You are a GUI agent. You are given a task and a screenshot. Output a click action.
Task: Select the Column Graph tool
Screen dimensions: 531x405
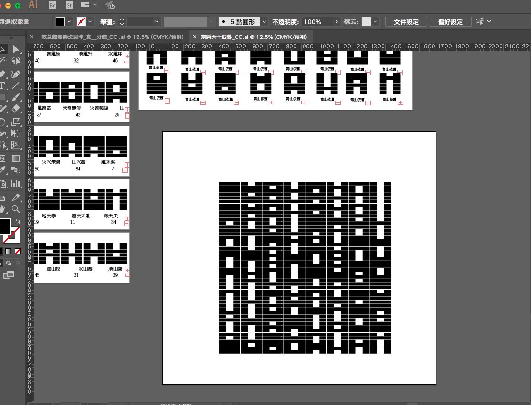coord(16,184)
